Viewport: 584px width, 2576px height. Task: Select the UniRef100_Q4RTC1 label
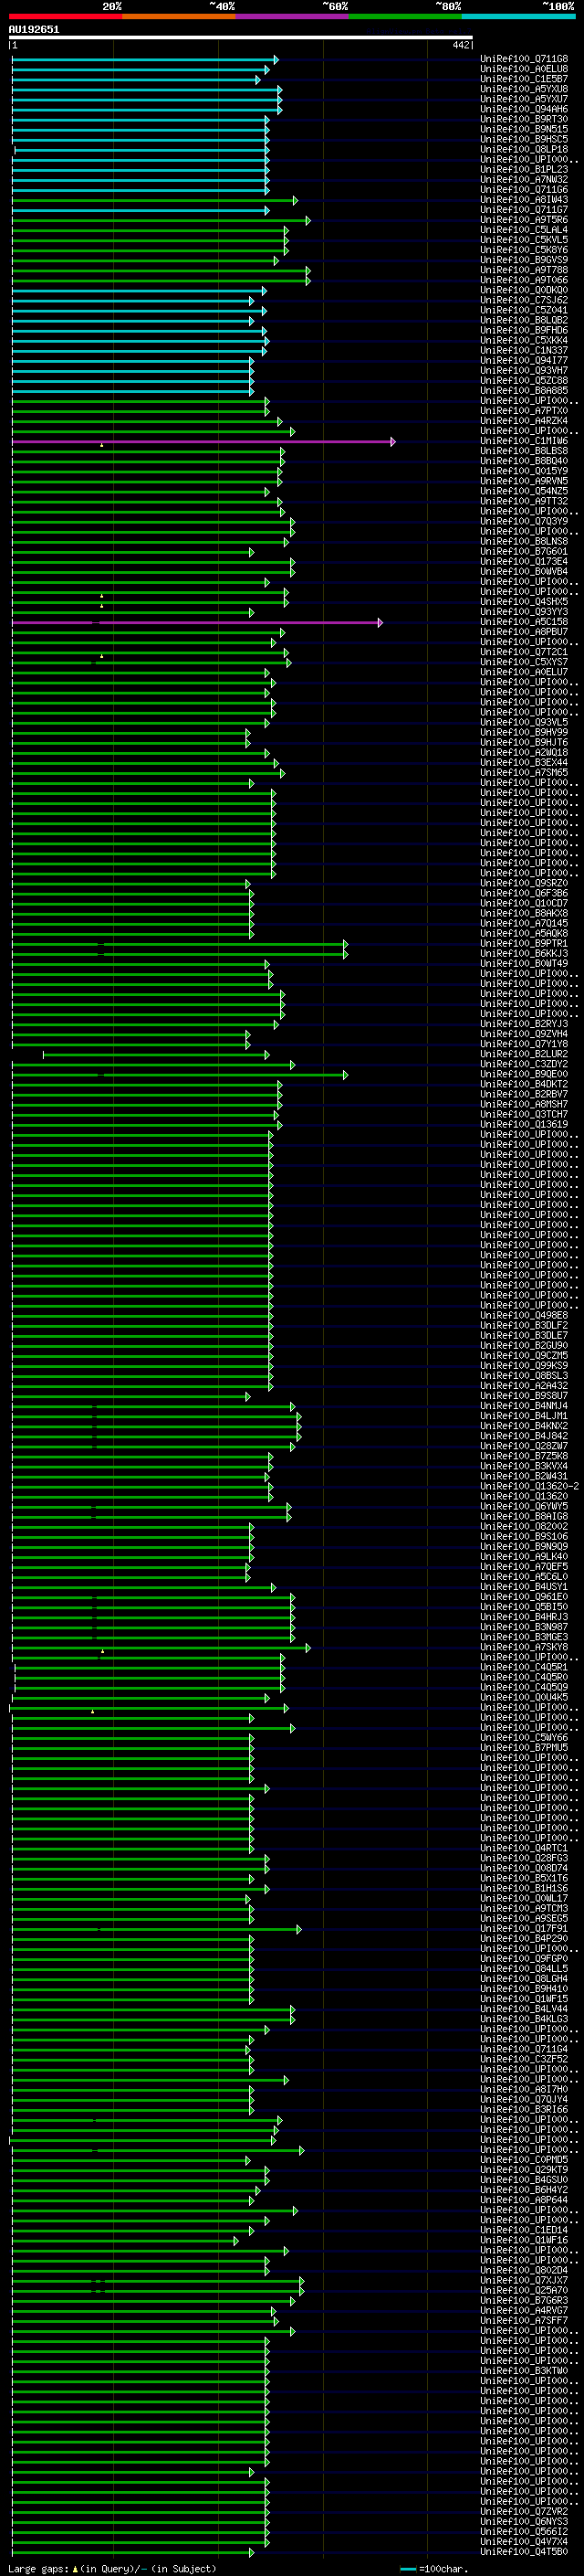pos(524,1847)
